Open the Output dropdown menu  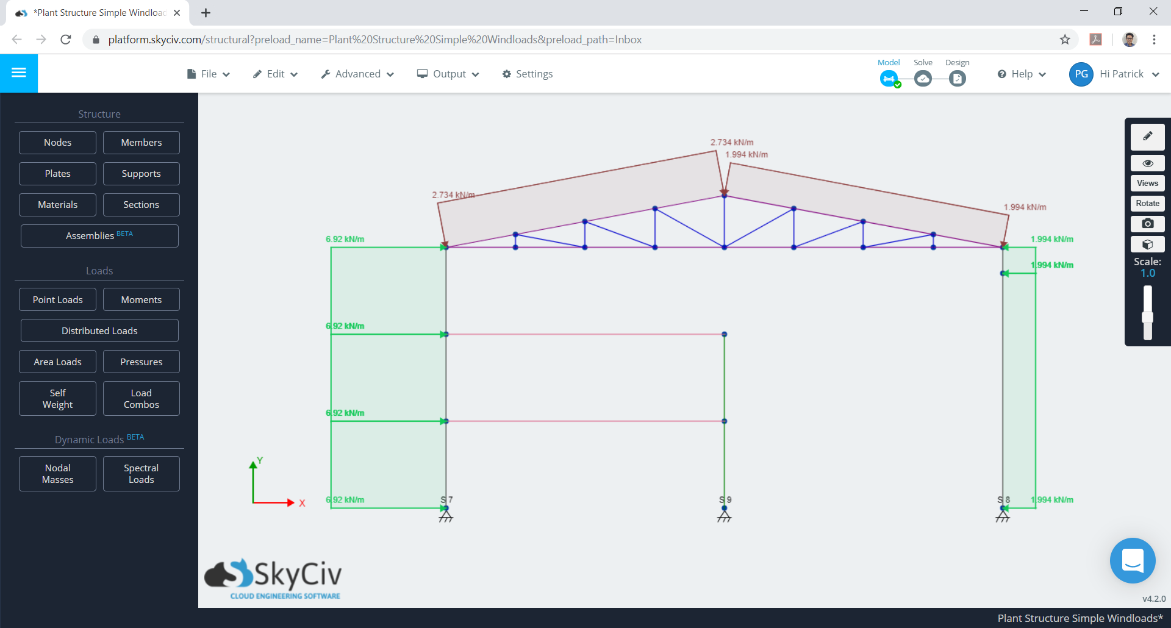449,74
